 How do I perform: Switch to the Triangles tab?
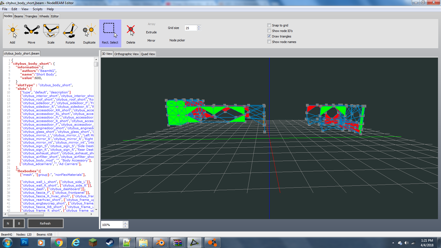click(x=31, y=16)
